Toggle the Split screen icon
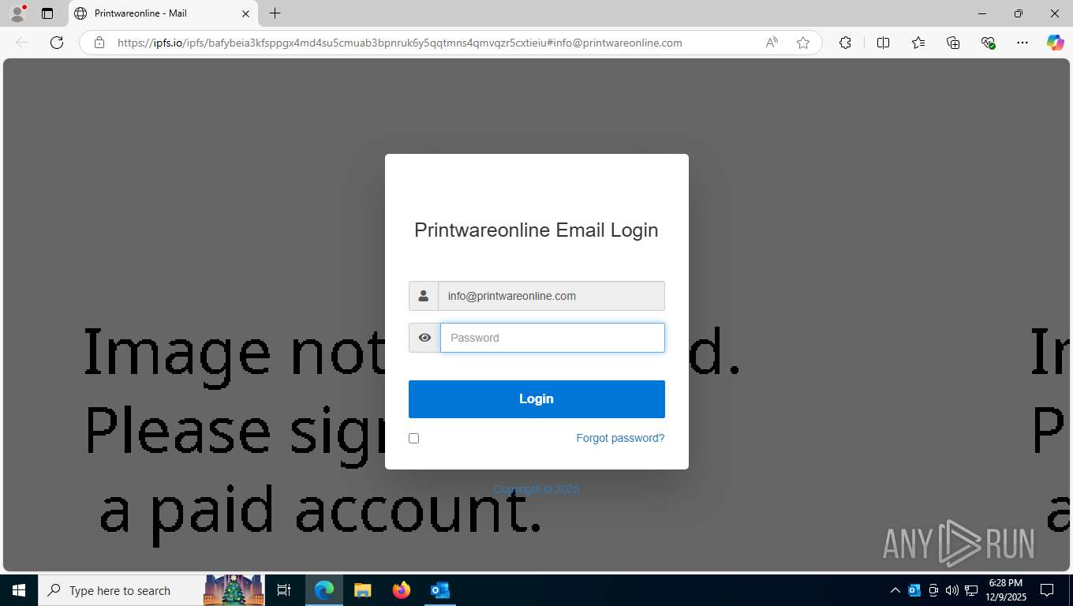Viewport: 1073px width, 606px height. pos(883,43)
